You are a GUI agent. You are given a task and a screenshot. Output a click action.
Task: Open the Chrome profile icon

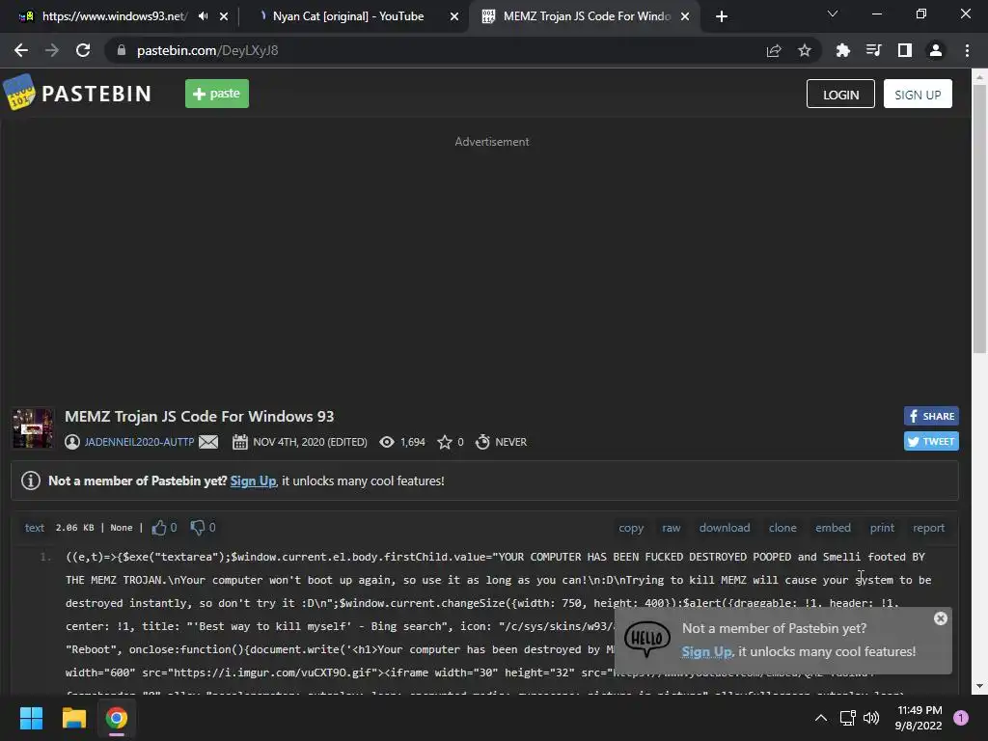pyautogui.click(x=936, y=50)
